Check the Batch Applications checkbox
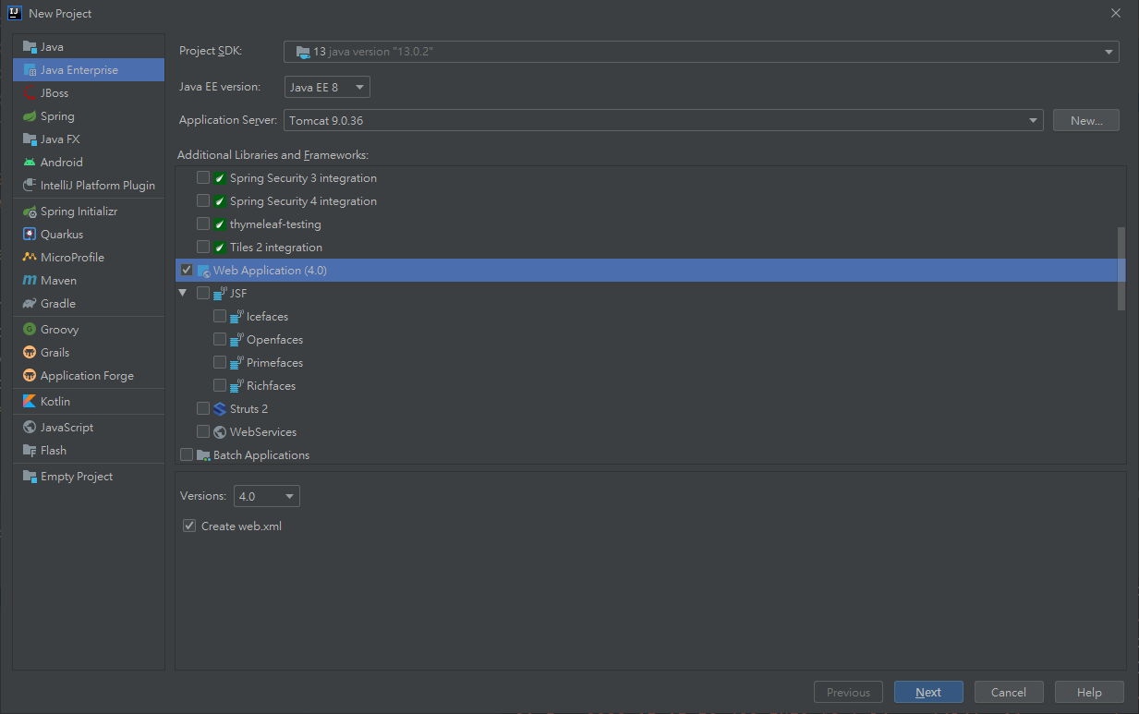Viewport: 1139px width, 714px height. point(187,454)
